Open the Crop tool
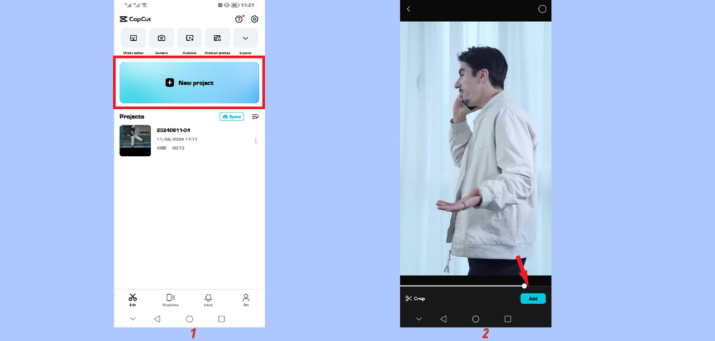715x341 pixels. 416,299
